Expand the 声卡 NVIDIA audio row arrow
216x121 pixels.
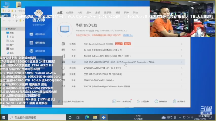coord(182,86)
